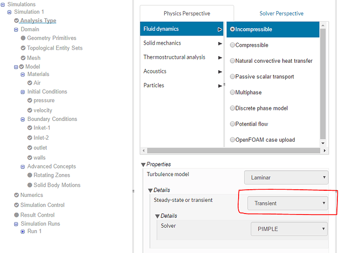
Task: Select the Compressible radio button
Action: point(233,45)
